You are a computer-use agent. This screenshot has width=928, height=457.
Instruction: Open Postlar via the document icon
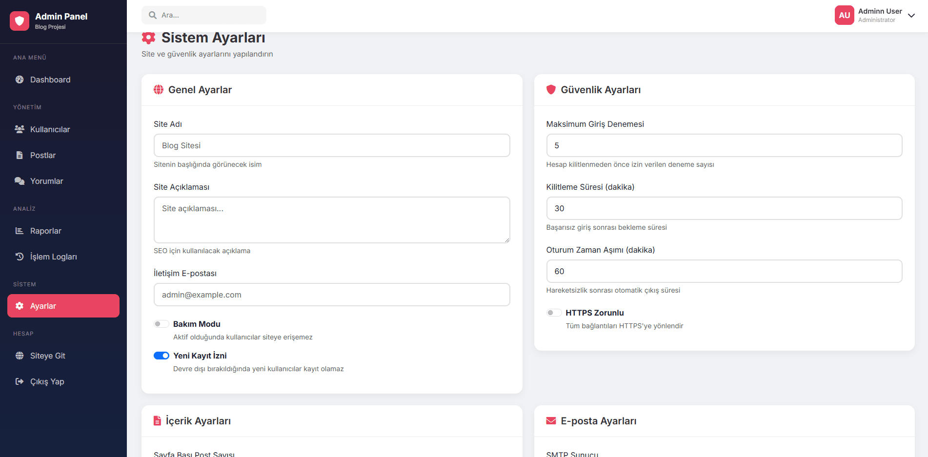coord(20,155)
